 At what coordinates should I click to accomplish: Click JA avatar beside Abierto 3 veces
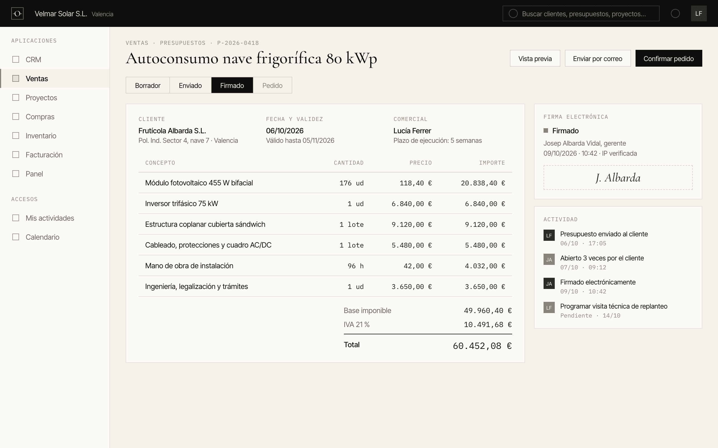[x=549, y=259]
